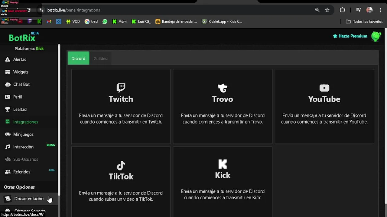Viewport: 387px width, 217px height.
Task: Click the Sub-Usuarios menu item label
Action: click(x=26, y=159)
